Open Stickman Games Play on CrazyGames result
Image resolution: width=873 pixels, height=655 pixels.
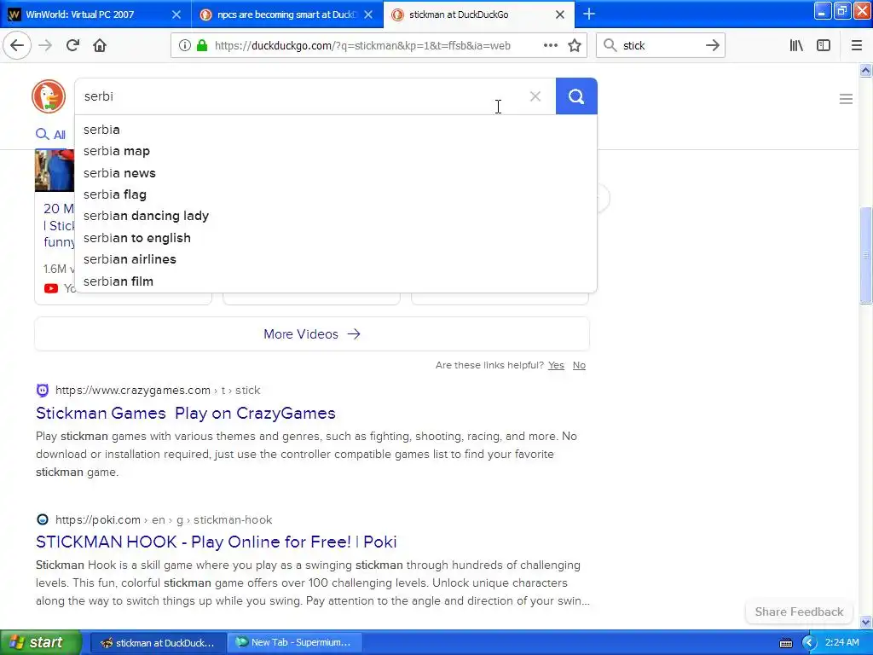(x=185, y=414)
